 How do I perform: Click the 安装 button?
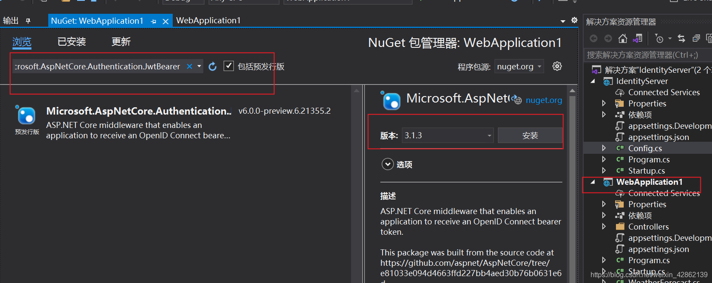point(530,135)
